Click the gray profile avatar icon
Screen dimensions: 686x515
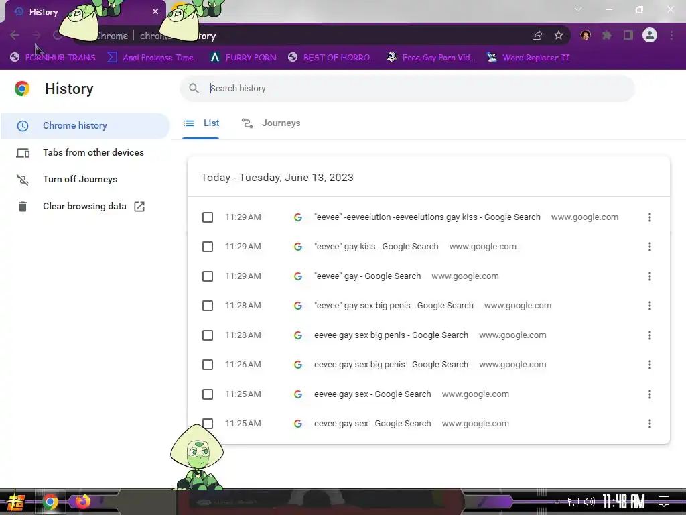pos(650,35)
